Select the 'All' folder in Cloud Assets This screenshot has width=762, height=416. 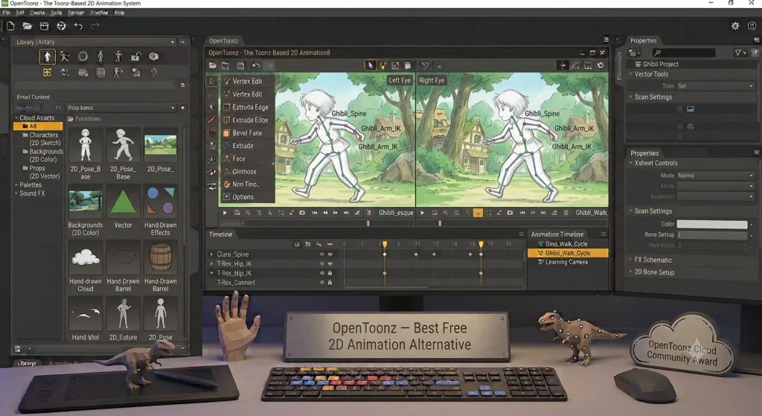[x=38, y=126]
